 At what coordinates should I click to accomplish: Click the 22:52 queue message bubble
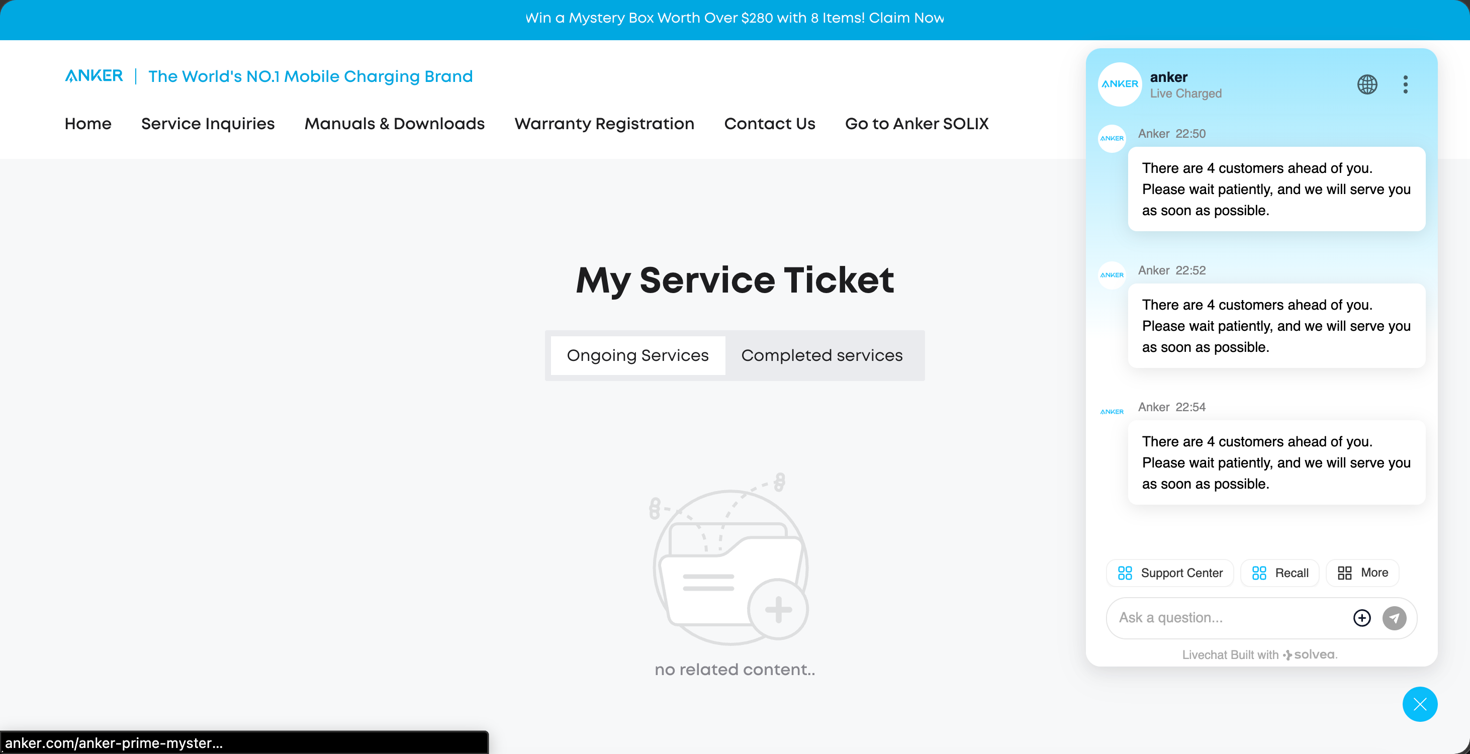coord(1276,326)
